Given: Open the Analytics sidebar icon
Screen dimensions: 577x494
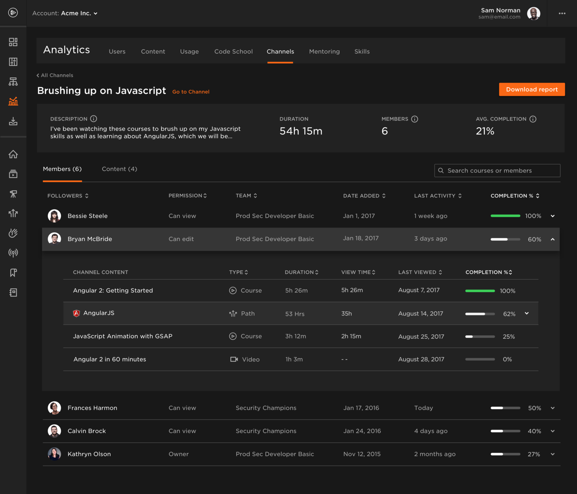Looking at the screenshot, I should coord(13,101).
